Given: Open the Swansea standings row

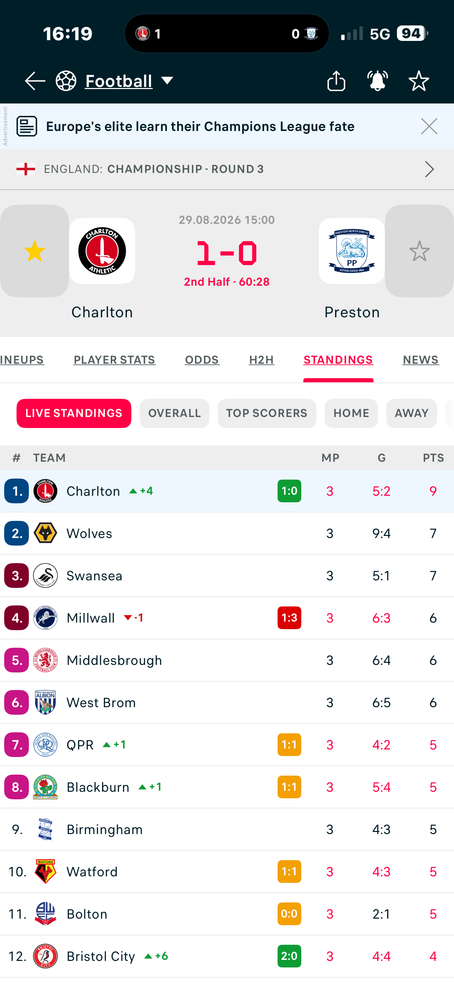Looking at the screenshot, I should pyautogui.click(x=227, y=576).
